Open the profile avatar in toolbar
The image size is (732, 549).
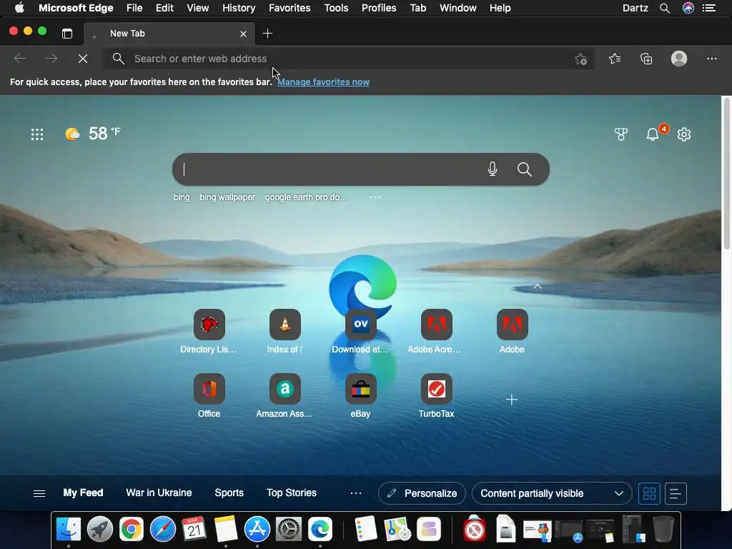click(679, 59)
